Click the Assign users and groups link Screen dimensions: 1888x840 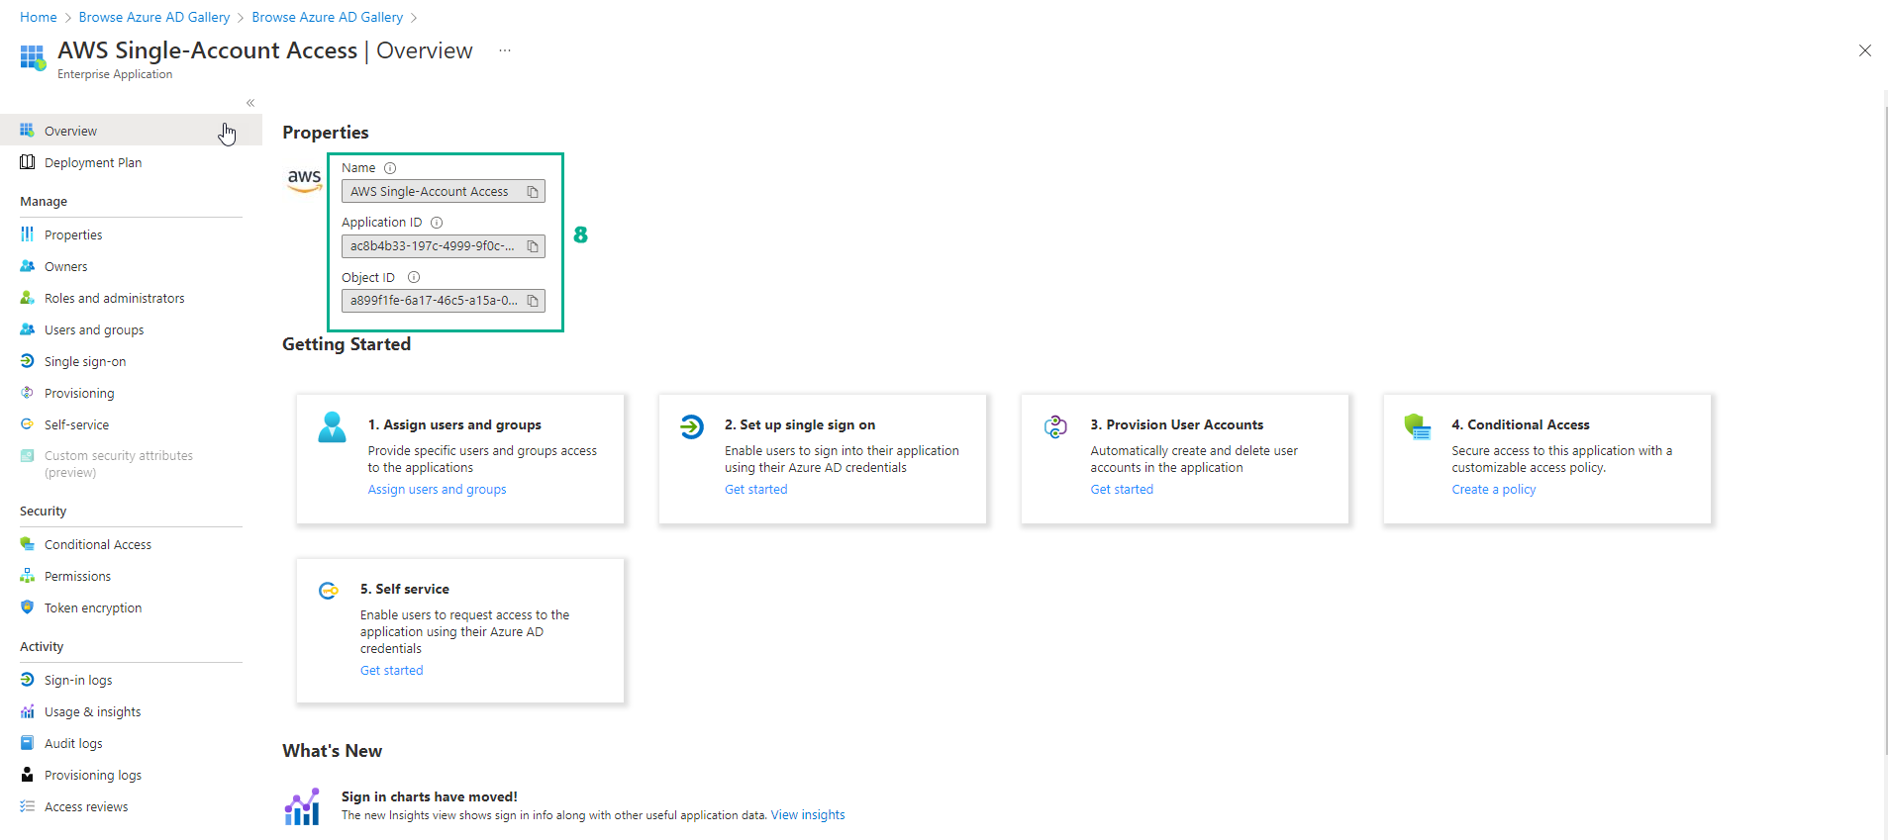[437, 490]
